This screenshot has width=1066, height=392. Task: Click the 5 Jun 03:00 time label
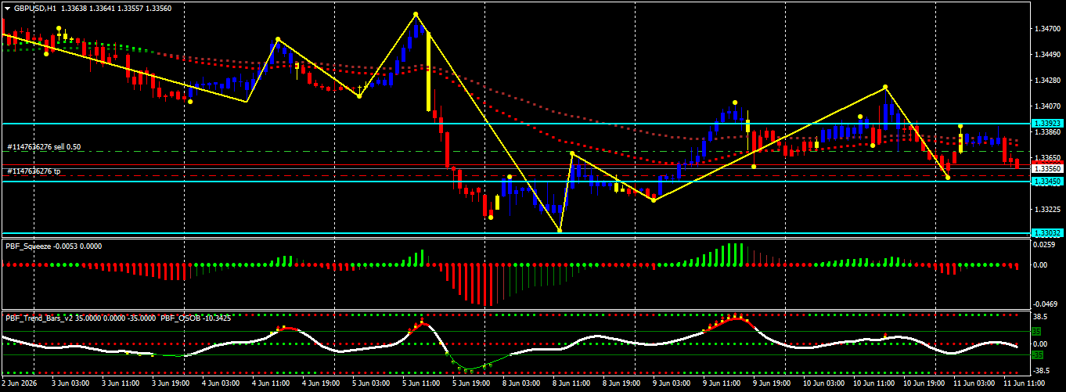click(373, 384)
